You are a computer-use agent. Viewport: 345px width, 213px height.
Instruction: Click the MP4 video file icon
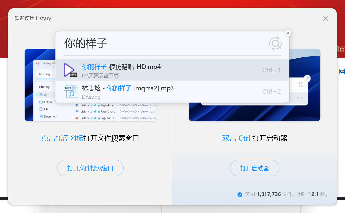click(70, 70)
